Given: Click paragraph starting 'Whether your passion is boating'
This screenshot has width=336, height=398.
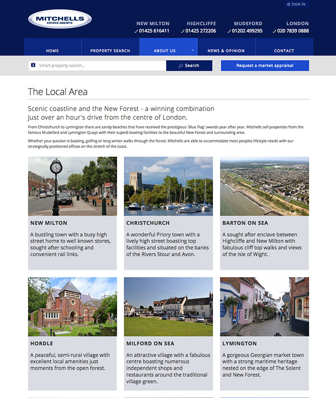Looking at the screenshot, I should [161, 144].
